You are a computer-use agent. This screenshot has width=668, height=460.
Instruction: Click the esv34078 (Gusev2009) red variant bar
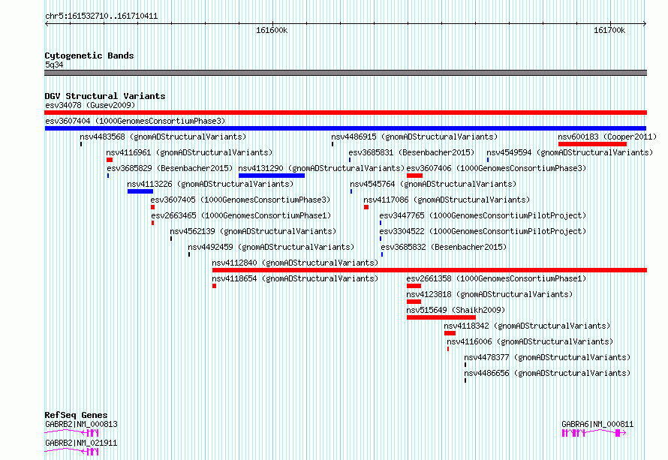pyautogui.click(x=345, y=113)
